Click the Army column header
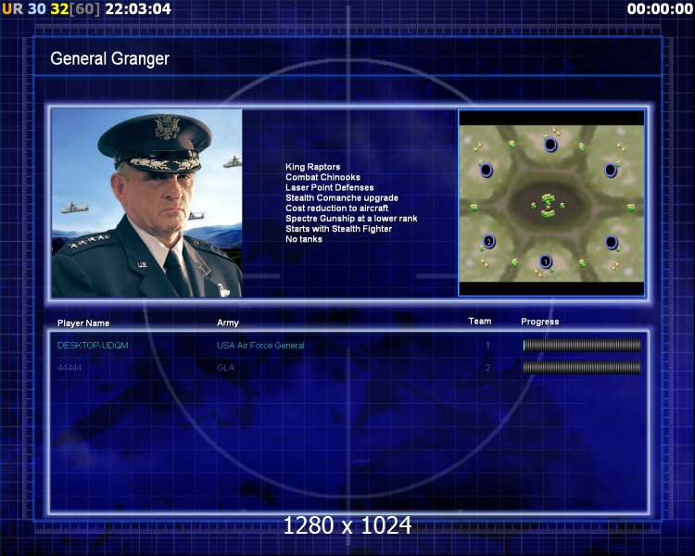 [228, 323]
